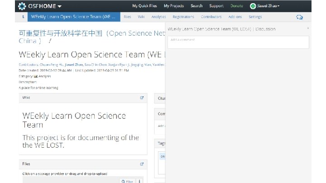Open contributor Jiawei Zhao profile link

tap(74, 65)
